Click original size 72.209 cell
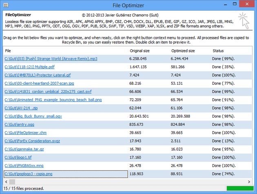This screenshot has width=257, height=194. (135, 100)
